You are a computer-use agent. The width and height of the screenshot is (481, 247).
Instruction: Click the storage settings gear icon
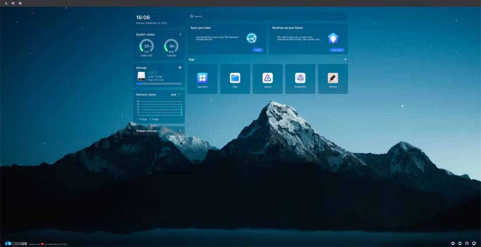(180, 68)
